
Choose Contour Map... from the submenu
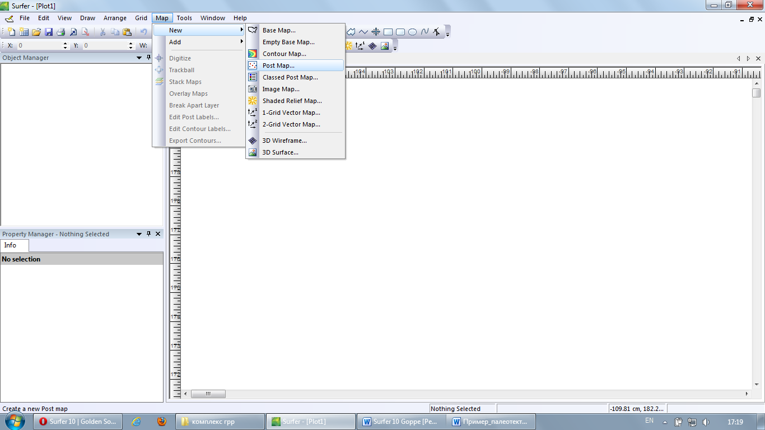(295, 54)
